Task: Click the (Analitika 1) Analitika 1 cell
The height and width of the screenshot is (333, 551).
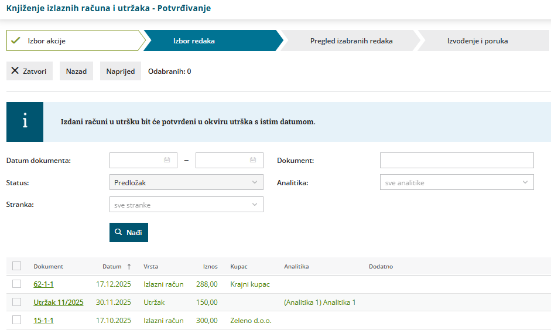Action: tap(320, 303)
